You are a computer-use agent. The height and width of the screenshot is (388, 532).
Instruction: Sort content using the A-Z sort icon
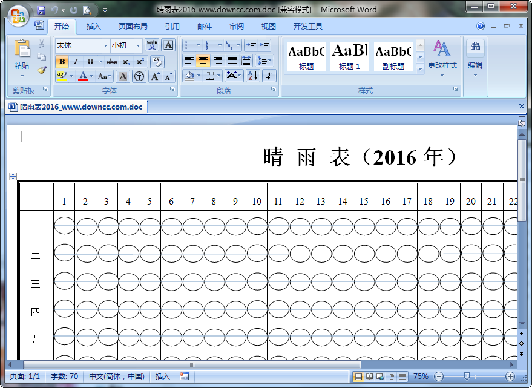[252, 76]
